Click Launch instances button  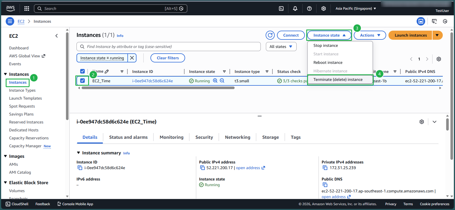coord(411,35)
